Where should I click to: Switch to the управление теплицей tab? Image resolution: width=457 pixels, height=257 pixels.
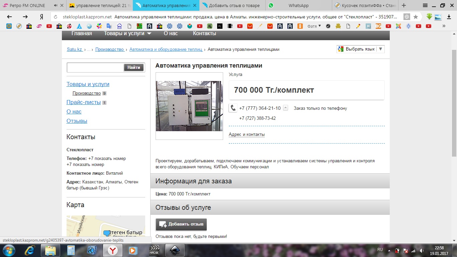pos(100,5)
